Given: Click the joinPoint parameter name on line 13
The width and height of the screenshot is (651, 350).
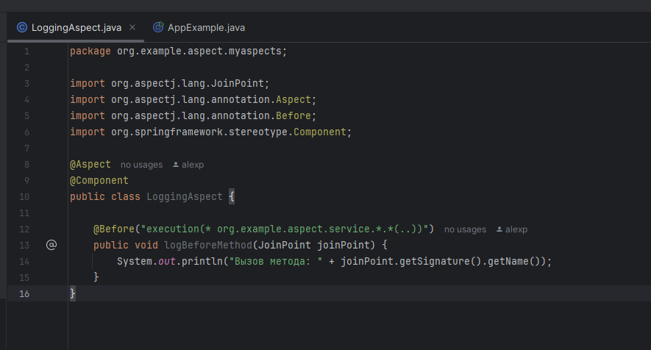Looking at the screenshot, I should click(x=344, y=246).
